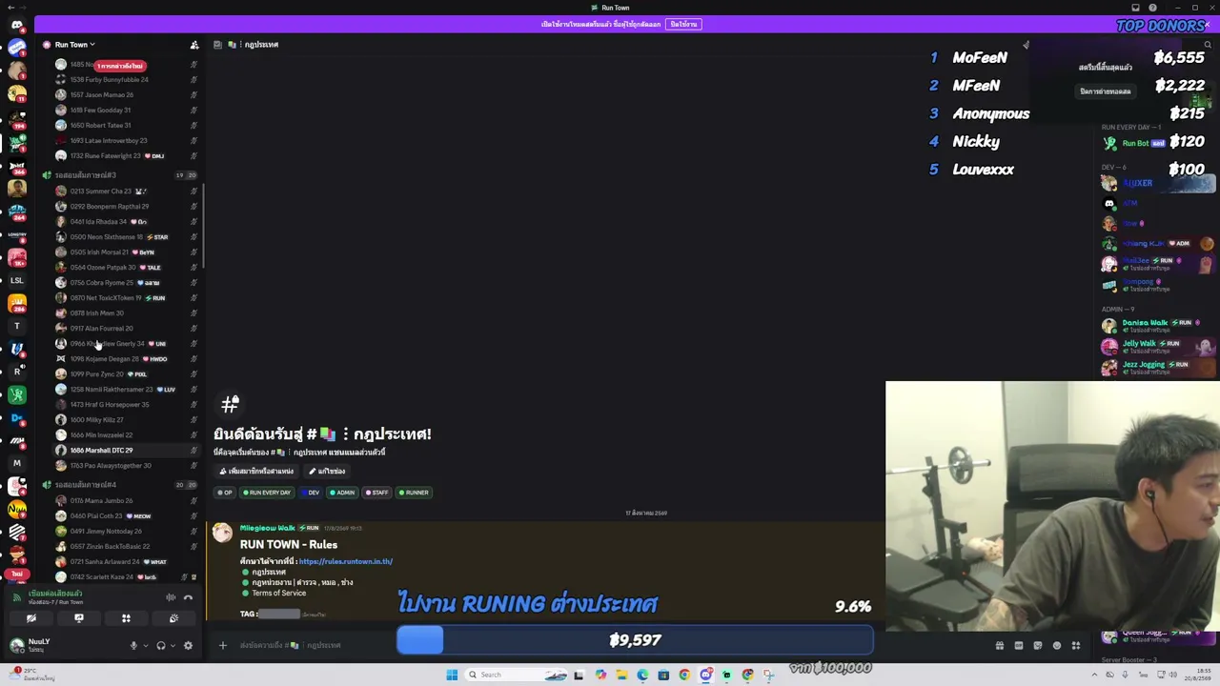This screenshot has width=1220, height=686.
Task: Click the invite people icon beside Run Town
Action: [194, 45]
